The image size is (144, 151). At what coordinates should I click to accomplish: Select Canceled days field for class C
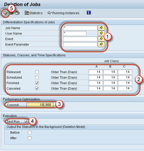(125, 88)
